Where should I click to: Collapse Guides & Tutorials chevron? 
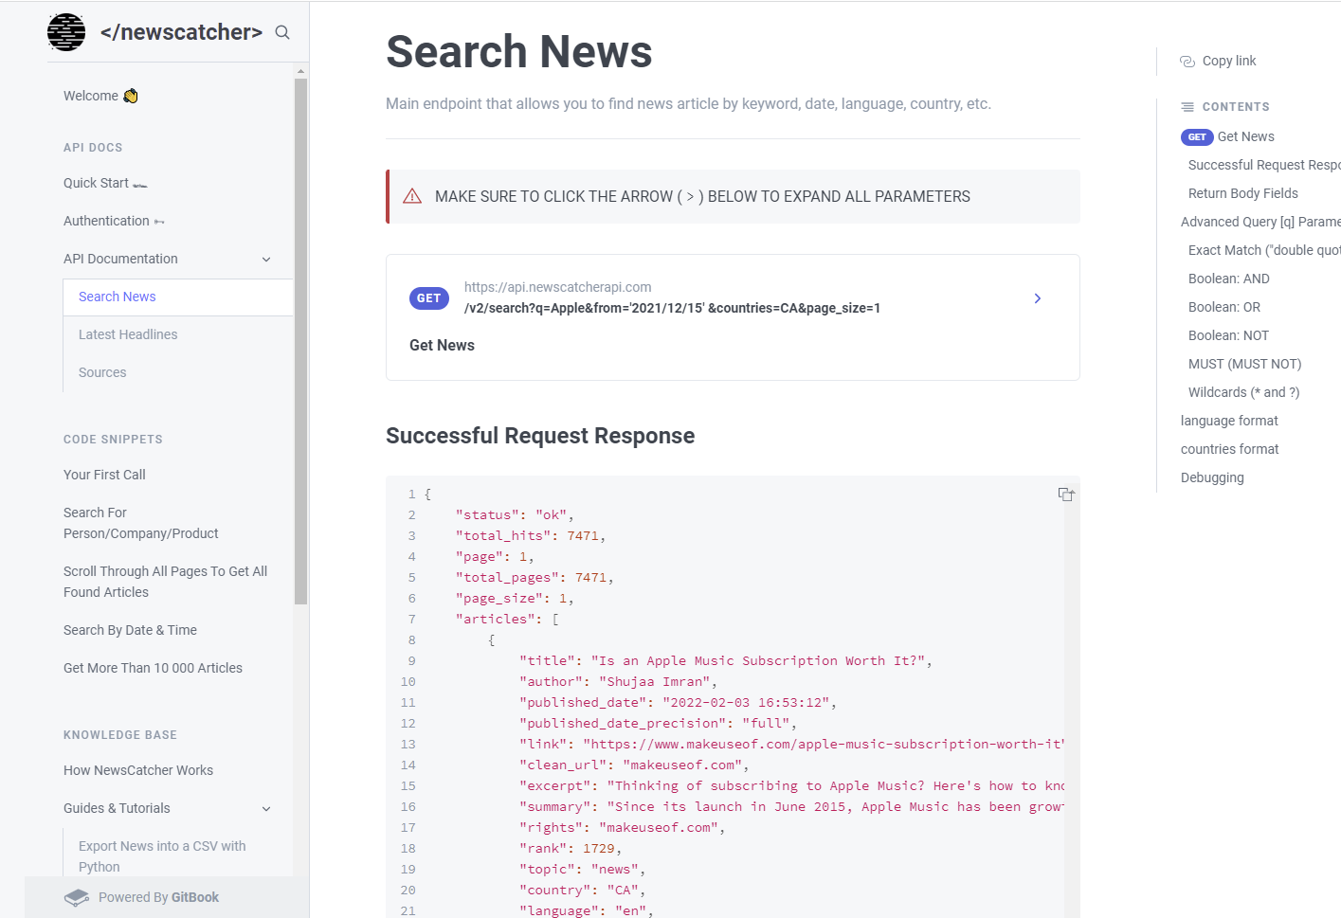266,808
